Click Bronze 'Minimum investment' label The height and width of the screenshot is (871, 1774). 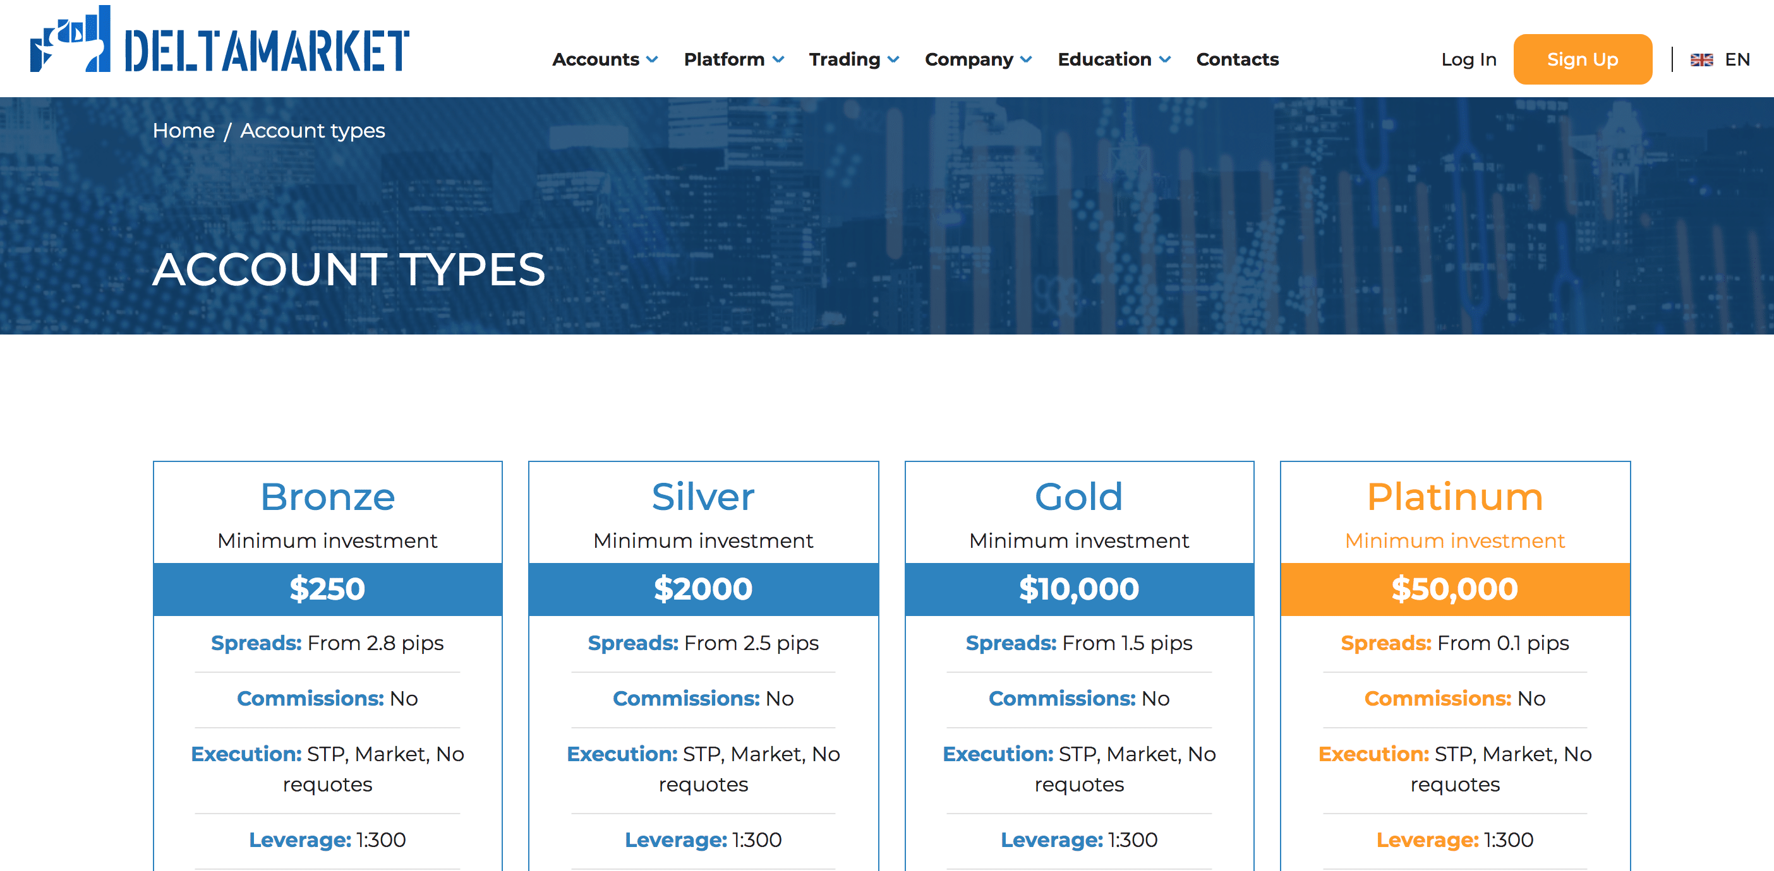328,541
